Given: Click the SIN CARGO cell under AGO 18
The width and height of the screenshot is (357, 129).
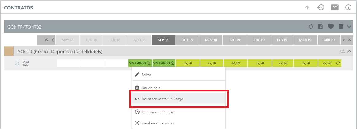Looking at the screenshot, I should (140, 63).
